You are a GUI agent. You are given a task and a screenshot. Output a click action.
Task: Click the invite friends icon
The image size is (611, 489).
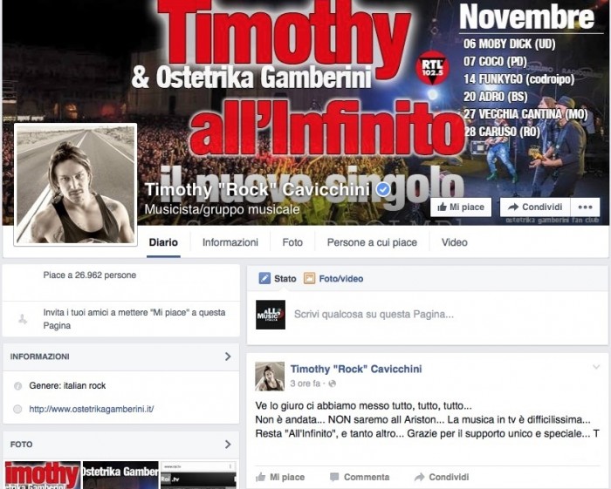[23, 319]
